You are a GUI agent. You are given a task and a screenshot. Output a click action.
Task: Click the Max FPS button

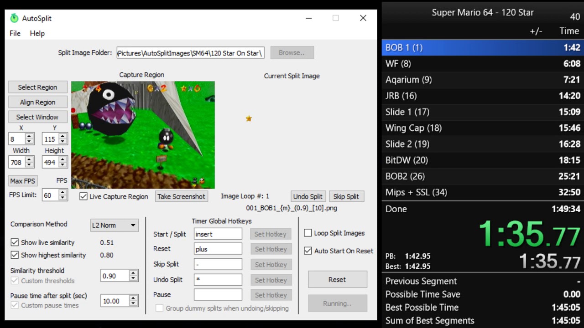coord(23,181)
